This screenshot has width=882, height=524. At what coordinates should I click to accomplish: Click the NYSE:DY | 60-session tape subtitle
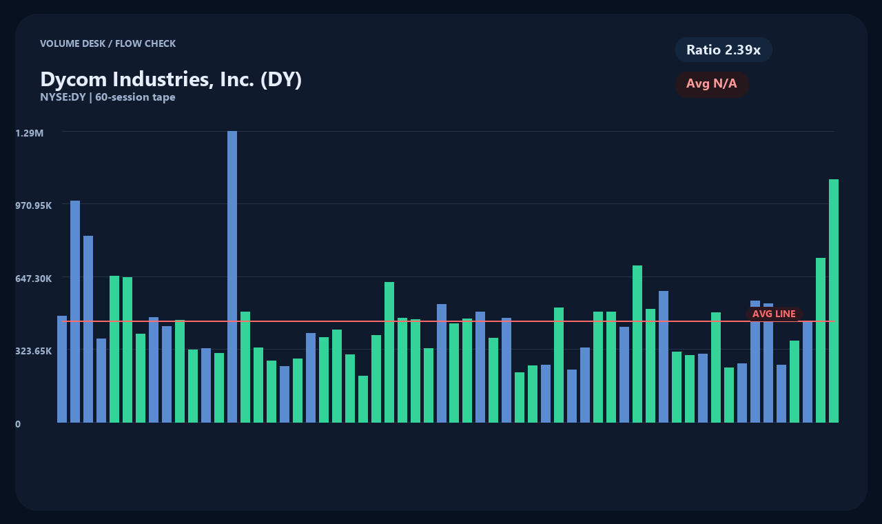(x=107, y=97)
